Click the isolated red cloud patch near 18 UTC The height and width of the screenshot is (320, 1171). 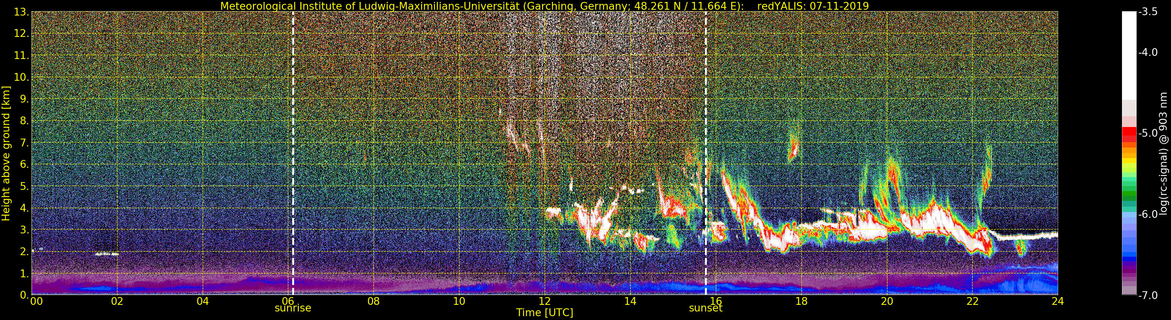(793, 148)
